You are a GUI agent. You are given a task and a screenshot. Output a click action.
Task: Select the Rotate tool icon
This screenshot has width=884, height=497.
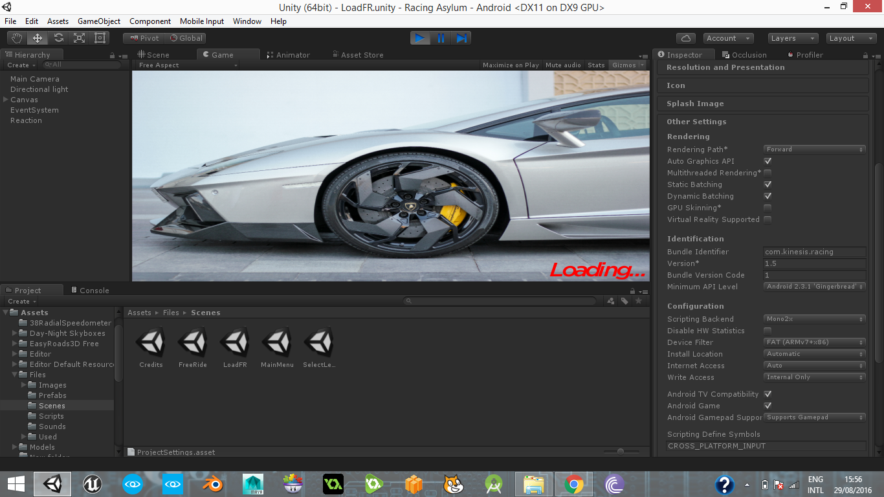coord(58,38)
